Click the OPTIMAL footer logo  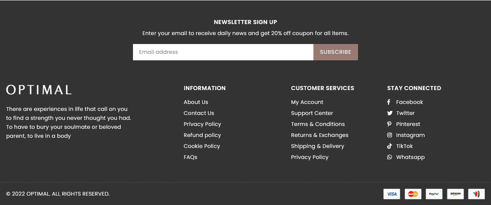(x=39, y=90)
